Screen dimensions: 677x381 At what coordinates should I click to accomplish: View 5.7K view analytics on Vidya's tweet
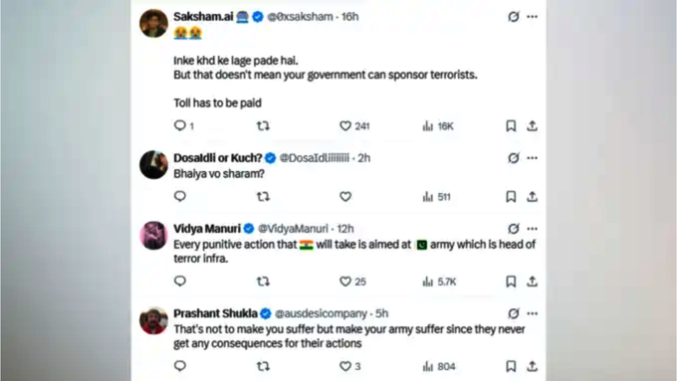(439, 282)
